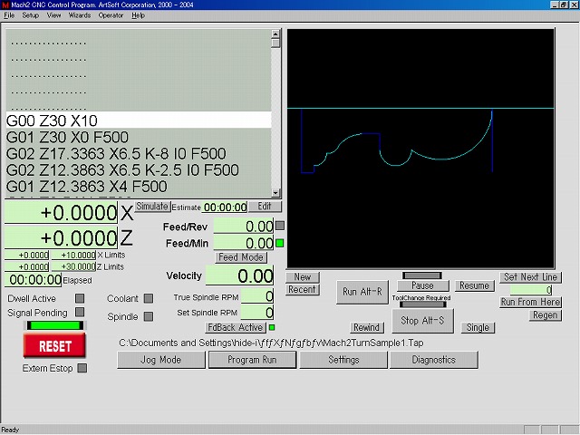This screenshot has height=435, width=580.
Task: Click the G-code scrollbar thumb
Action: coord(275,43)
